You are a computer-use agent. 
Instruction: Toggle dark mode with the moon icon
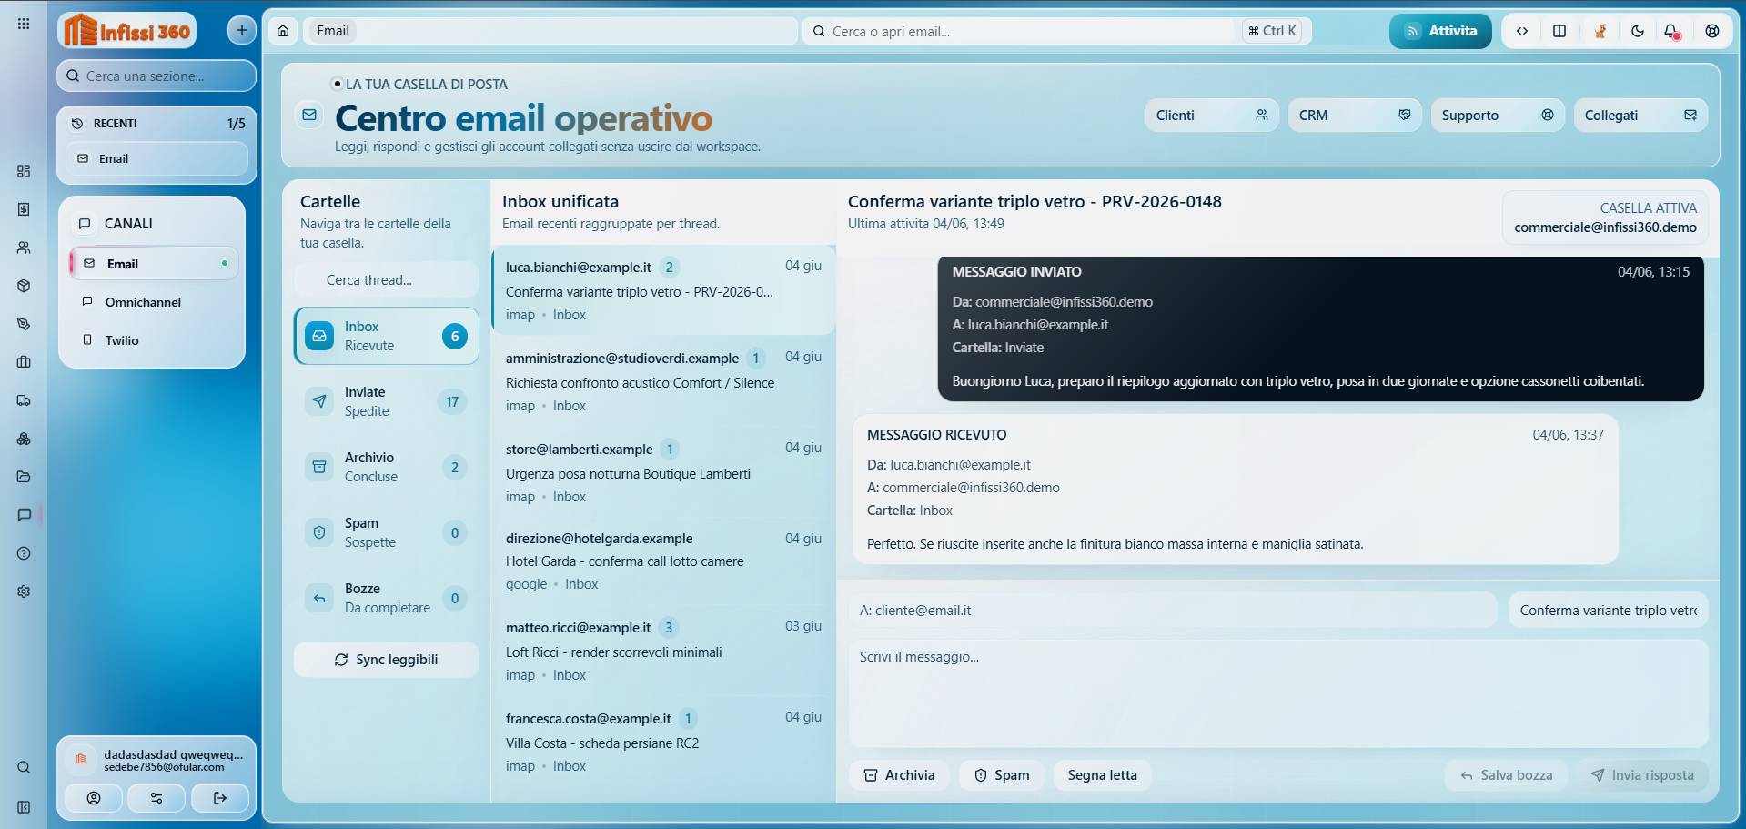pos(1638,31)
